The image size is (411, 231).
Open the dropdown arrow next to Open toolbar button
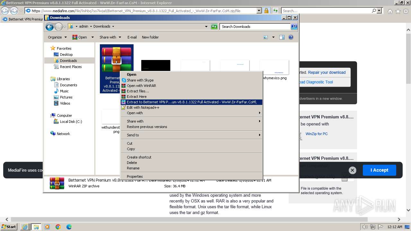[92, 37]
